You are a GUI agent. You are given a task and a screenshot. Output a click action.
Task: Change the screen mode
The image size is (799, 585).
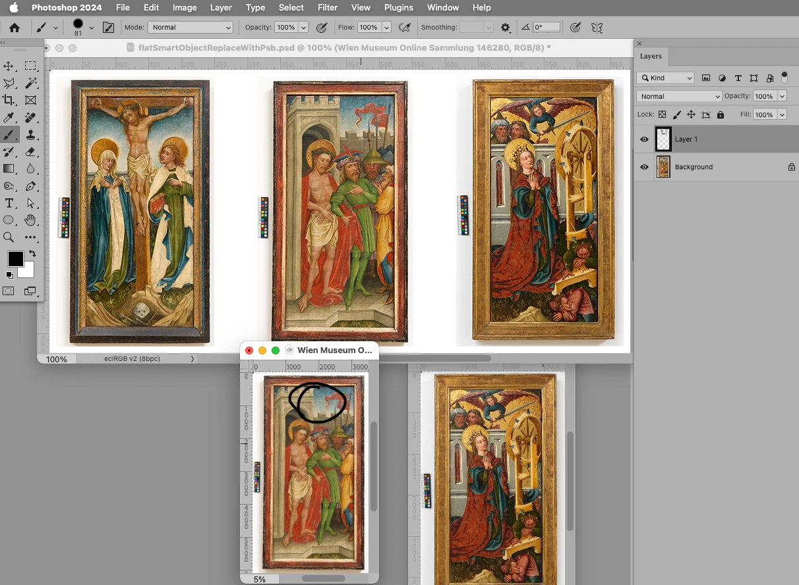(30, 291)
